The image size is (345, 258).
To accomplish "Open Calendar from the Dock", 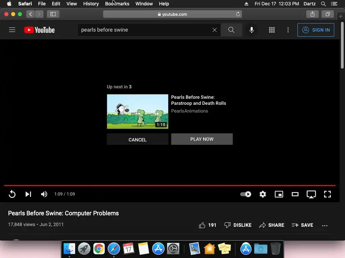I will click(128, 249).
